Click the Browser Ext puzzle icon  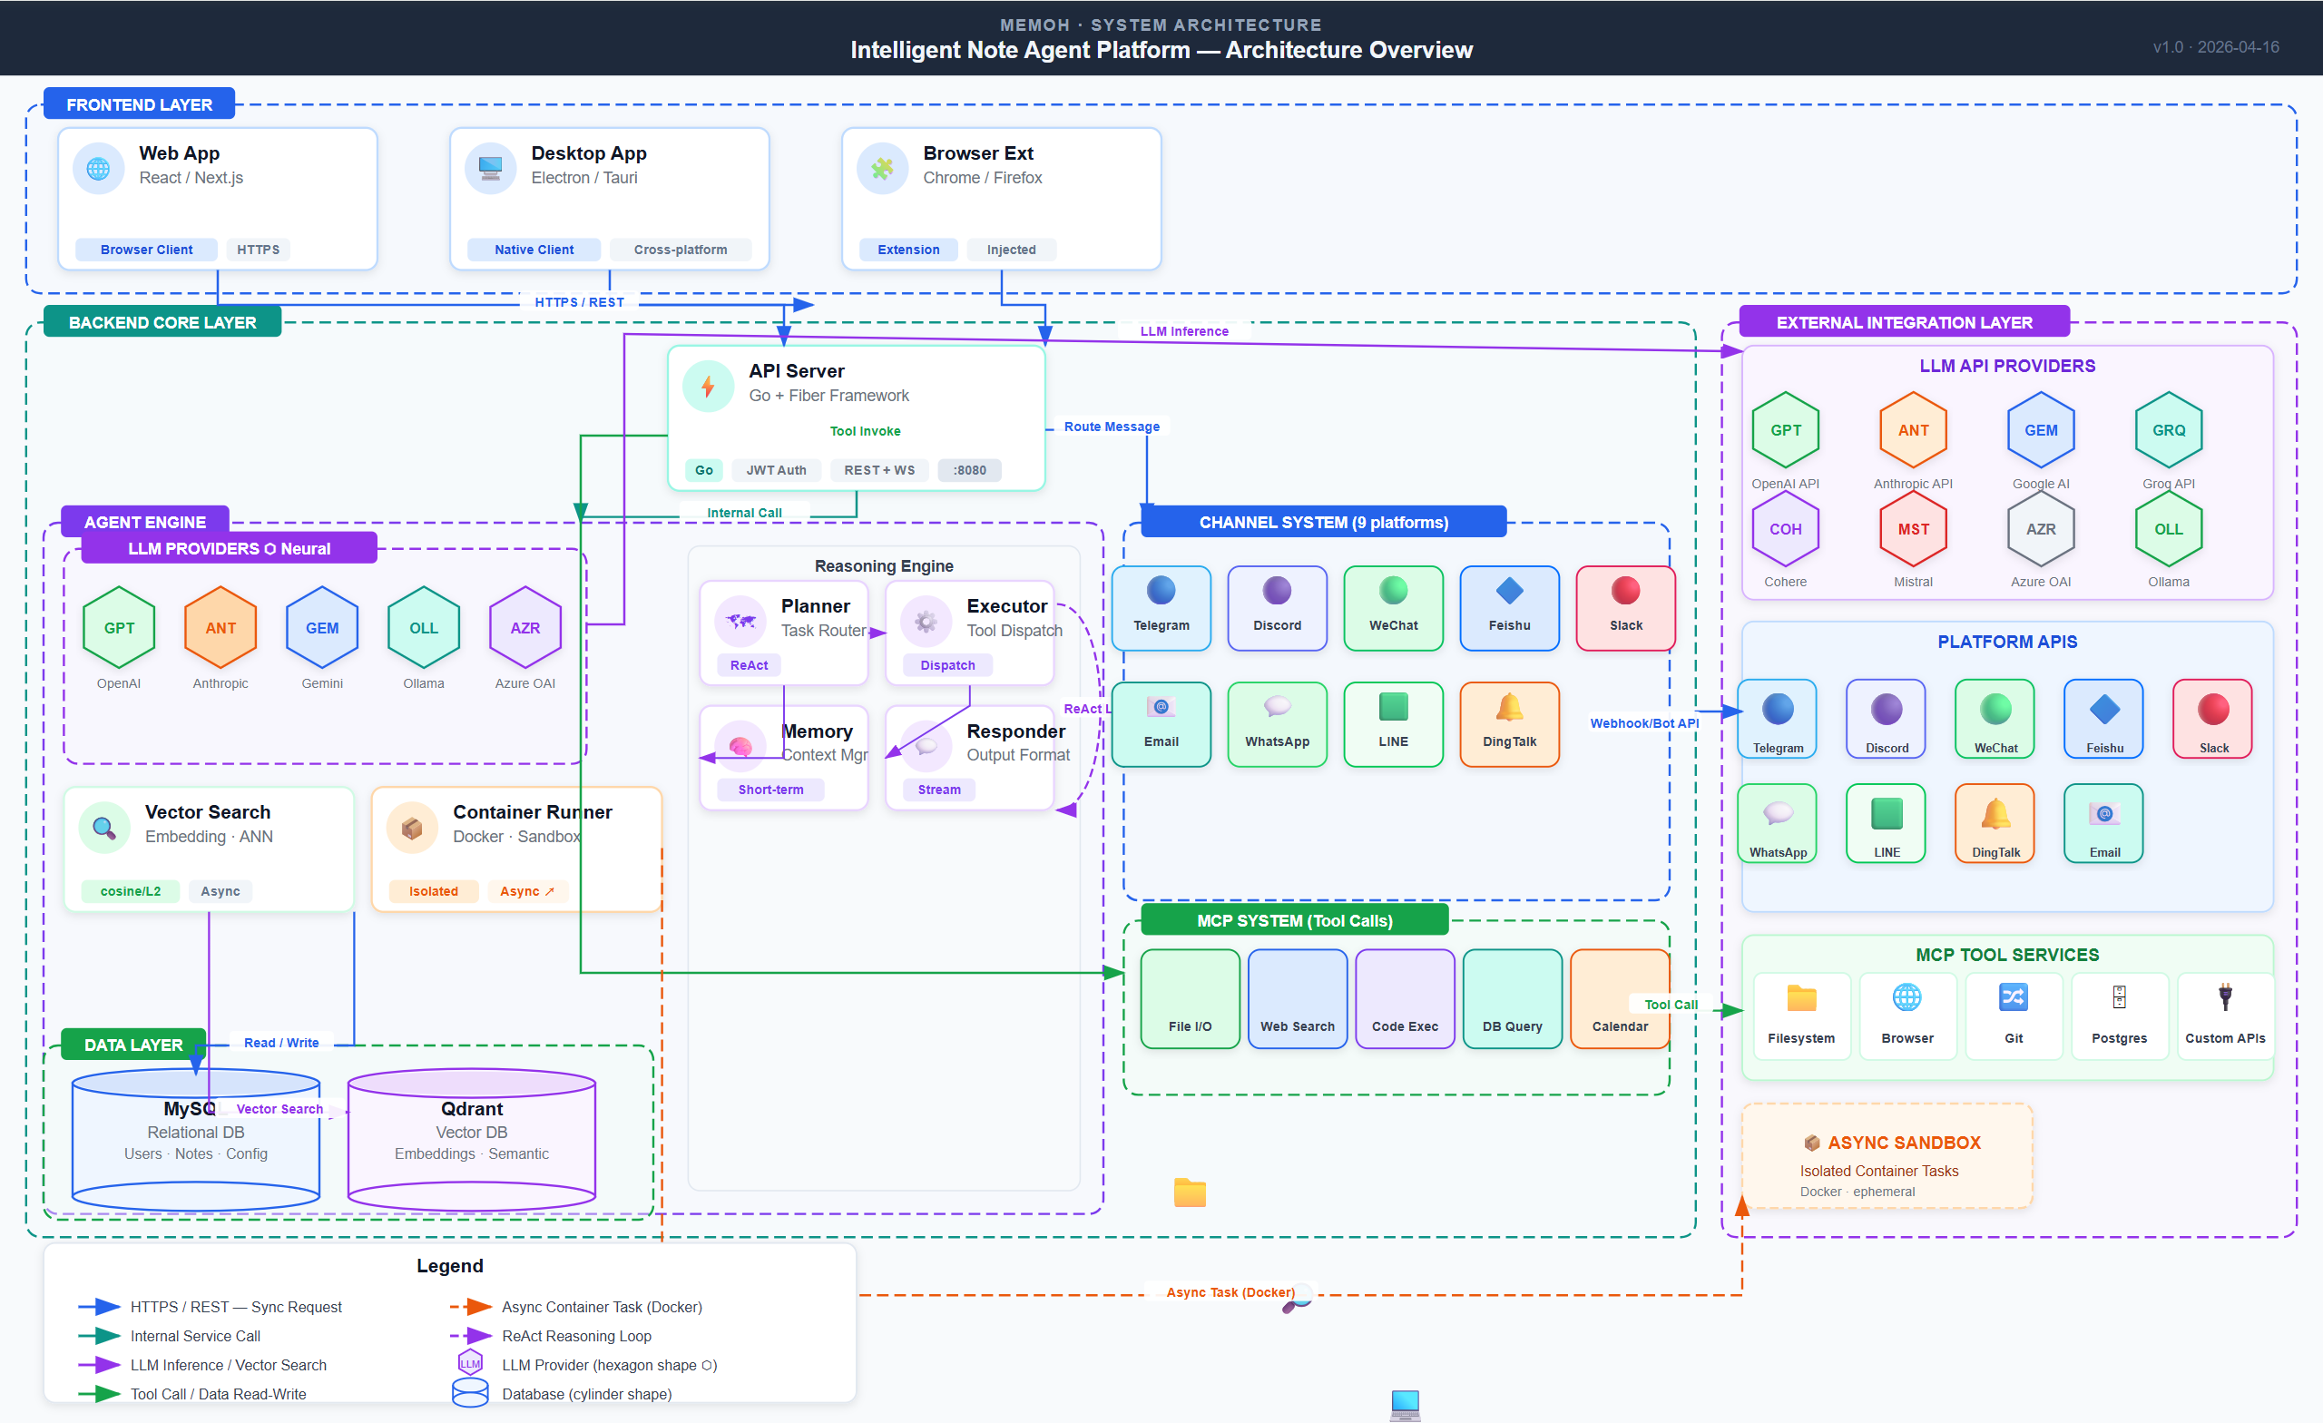(x=882, y=169)
